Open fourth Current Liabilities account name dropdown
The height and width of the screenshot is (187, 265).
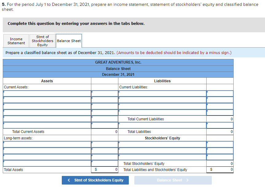(x=162, y=113)
